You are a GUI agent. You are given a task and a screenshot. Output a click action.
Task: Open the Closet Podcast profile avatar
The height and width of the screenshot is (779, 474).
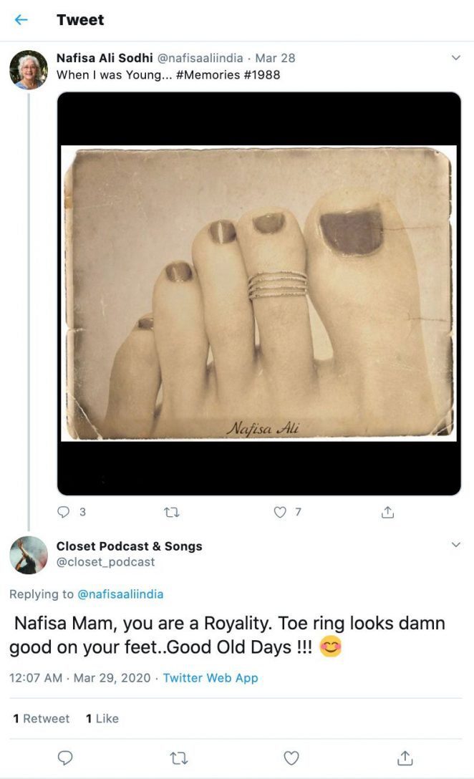tap(29, 553)
